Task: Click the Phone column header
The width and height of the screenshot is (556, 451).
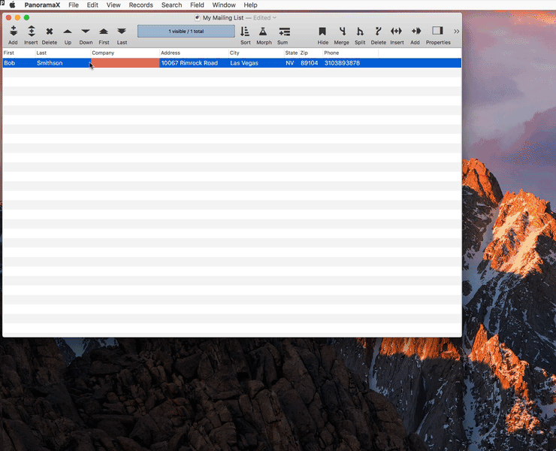Action: pyautogui.click(x=350, y=53)
